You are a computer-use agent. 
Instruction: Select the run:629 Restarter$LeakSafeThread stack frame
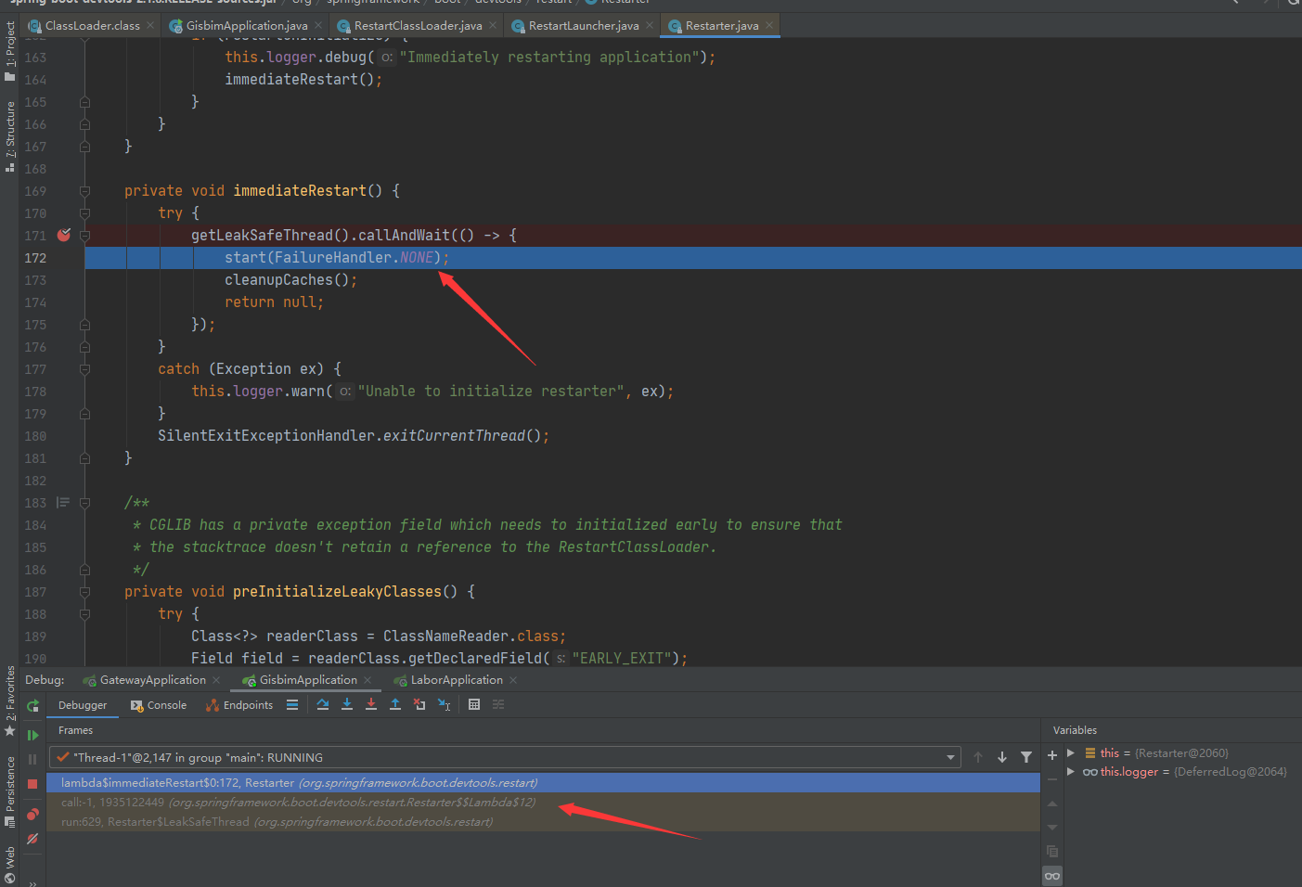pyautogui.click(x=278, y=822)
